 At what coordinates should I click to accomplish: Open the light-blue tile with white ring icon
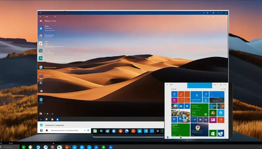tap(221, 113)
